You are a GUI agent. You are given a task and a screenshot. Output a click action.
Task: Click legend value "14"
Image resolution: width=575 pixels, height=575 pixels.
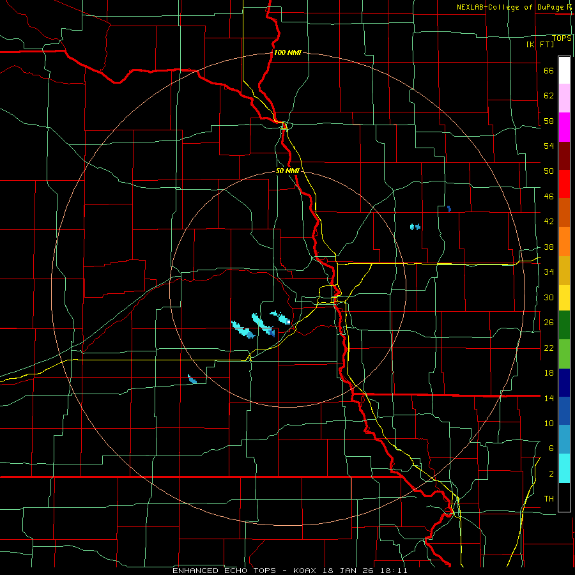tap(549, 398)
